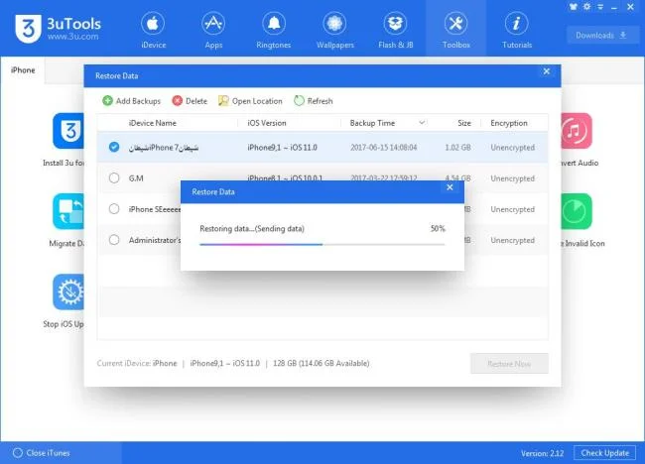Open the Stop iOS Update tool icon

(x=68, y=291)
